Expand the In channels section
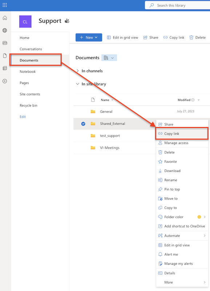Image resolution: width=210 pixels, height=291 pixels. click(x=78, y=71)
